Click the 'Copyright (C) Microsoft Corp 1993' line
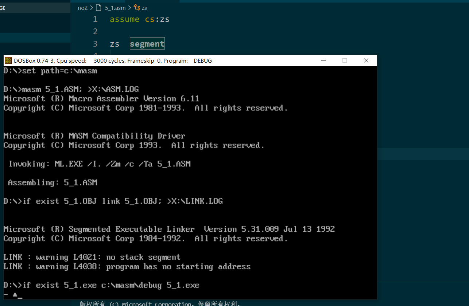Image resolution: width=469 pixels, height=306 pixels. click(x=134, y=145)
